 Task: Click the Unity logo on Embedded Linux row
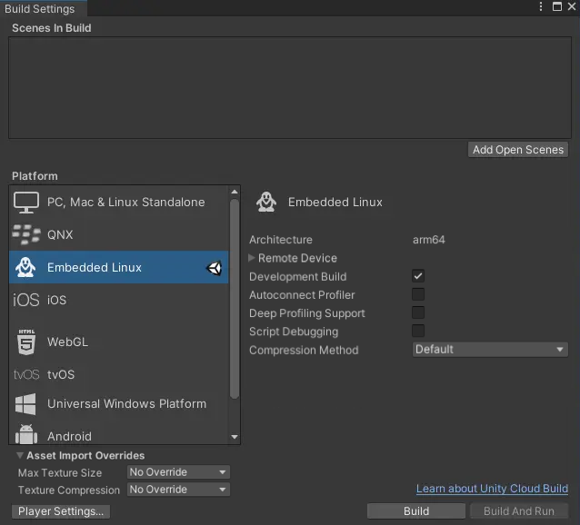(x=214, y=268)
